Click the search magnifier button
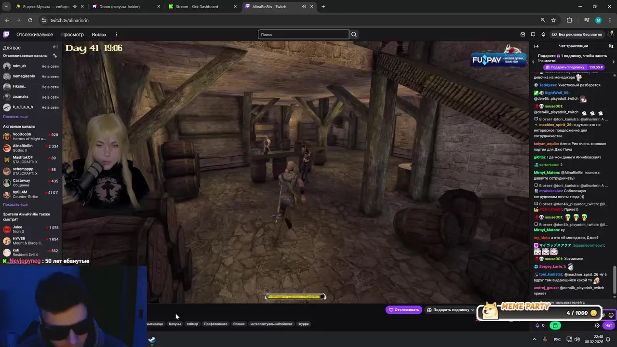Viewport: 617px width, 347px height. click(x=354, y=34)
